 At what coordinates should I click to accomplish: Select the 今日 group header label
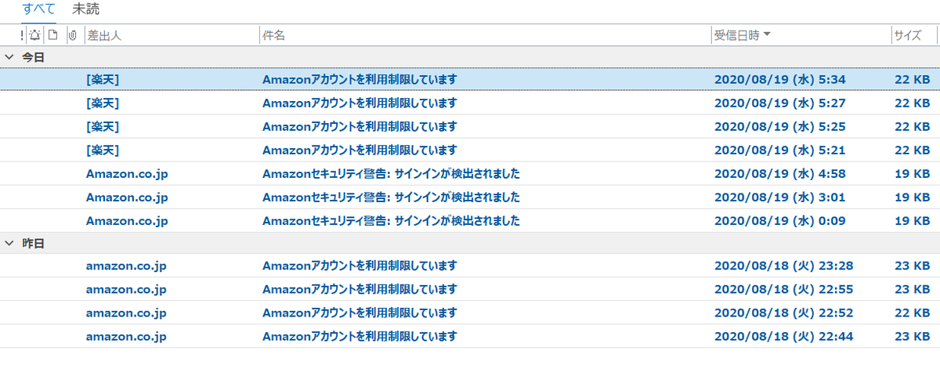(x=33, y=56)
